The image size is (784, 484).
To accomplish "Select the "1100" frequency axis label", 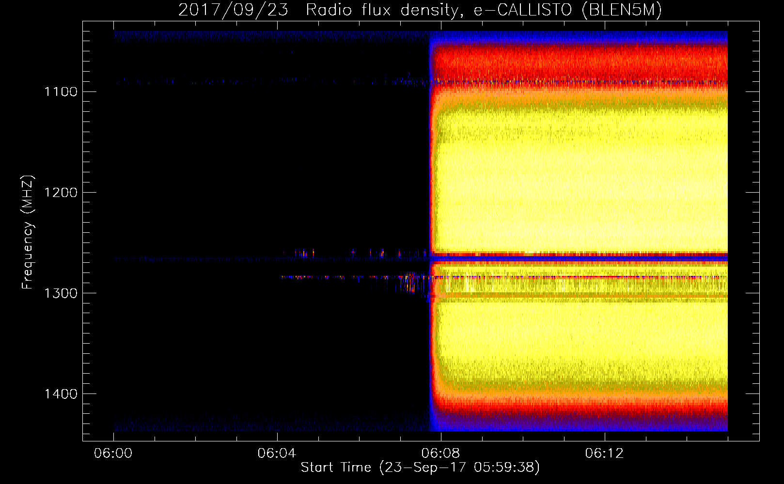I will click(x=61, y=91).
